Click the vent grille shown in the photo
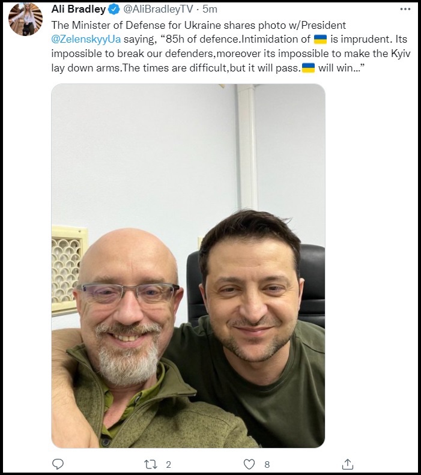 67,270
